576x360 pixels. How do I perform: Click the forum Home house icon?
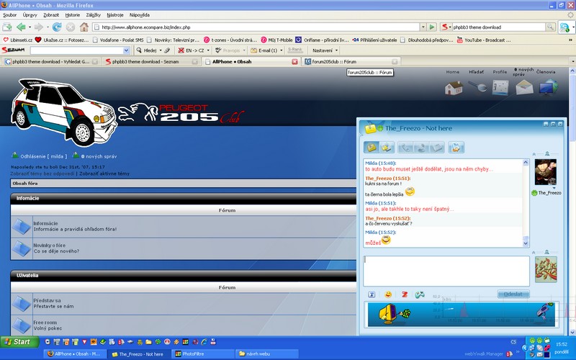(453, 87)
